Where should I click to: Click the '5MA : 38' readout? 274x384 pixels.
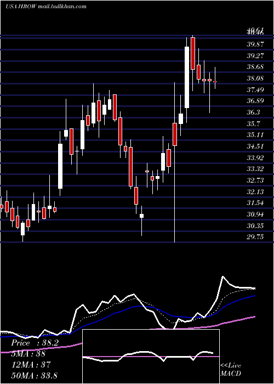point(28,354)
